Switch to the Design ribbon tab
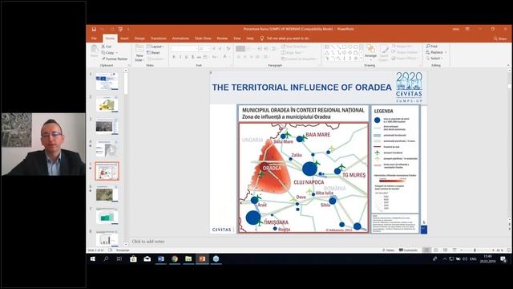This screenshot has width=513, height=289. pos(139,39)
